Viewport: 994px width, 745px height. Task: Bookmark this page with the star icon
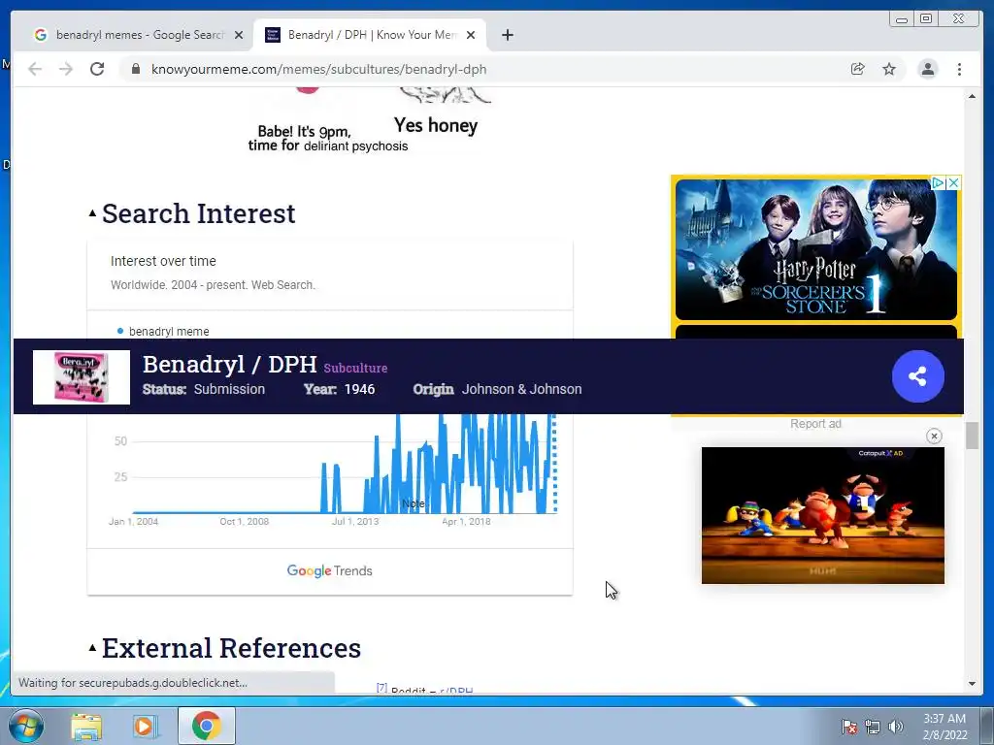(889, 69)
